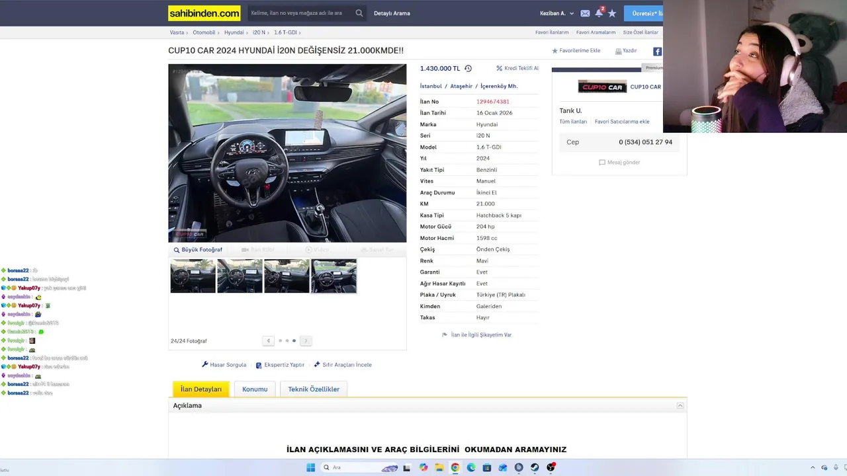Click the İçerenköy Mh. location link
Screen dimensions: 847x476
click(x=499, y=86)
